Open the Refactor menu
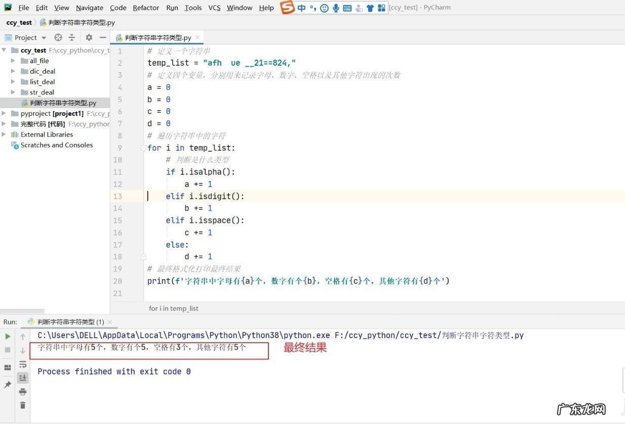Image resolution: width=625 pixels, height=424 pixels. point(146,8)
